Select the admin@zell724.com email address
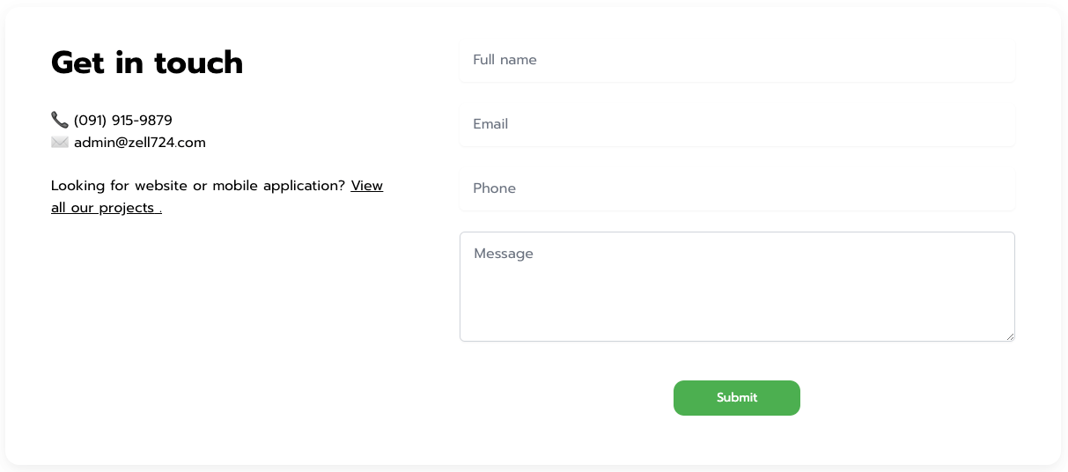Image resolution: width=1068 pixels, height=472 pixels. [x=140, y=143]
